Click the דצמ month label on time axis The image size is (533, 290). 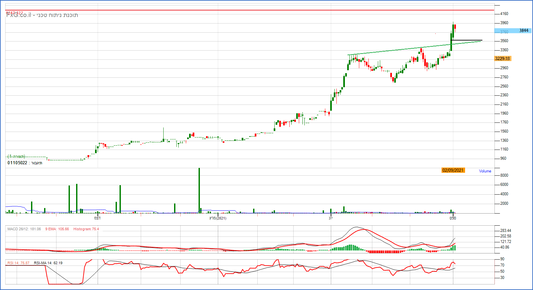(x=97, y=218)
